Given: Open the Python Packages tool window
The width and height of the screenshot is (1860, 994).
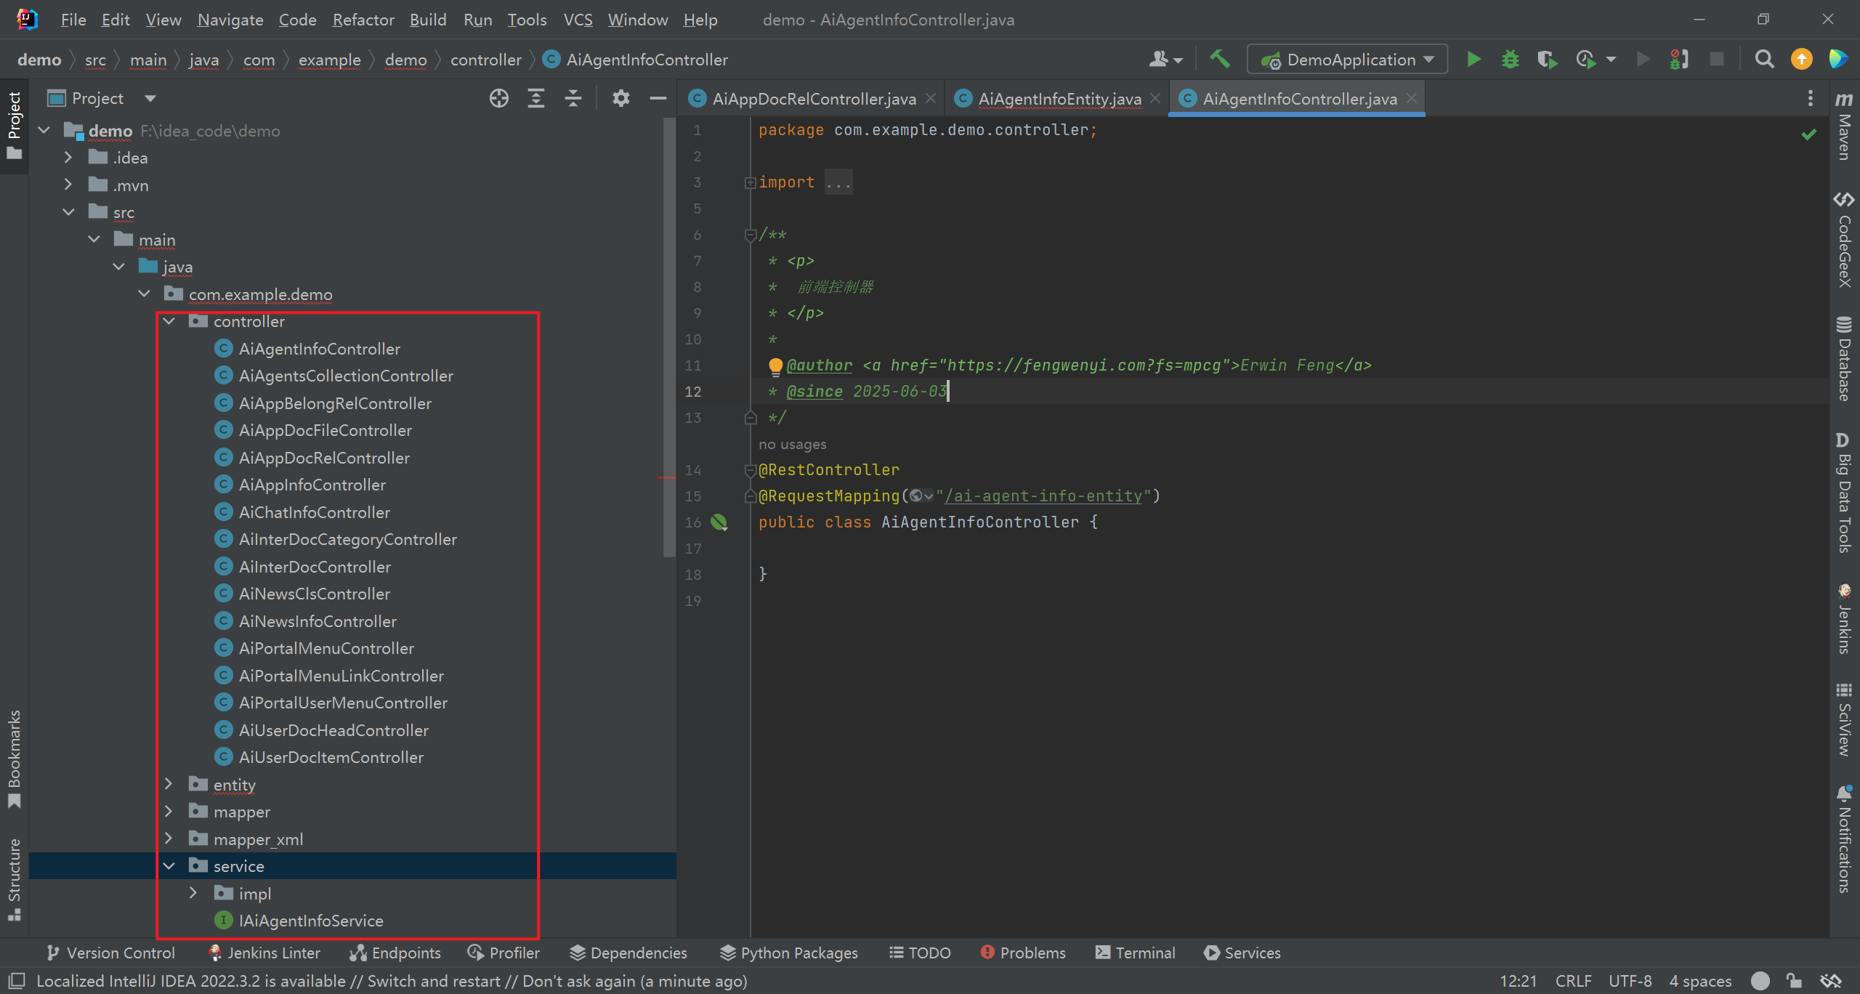Looking at the screenshot, I should pyautogui.click(x=789, y=953).
